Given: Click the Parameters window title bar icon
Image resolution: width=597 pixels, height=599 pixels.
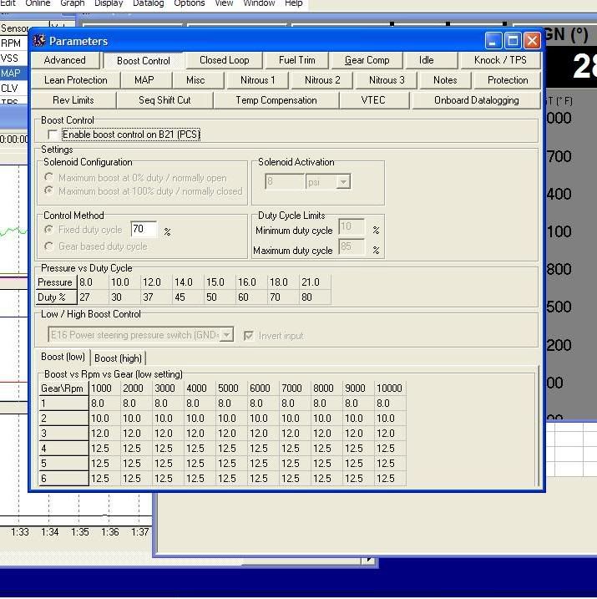Looking at the screenshot, I should (39, 41).
